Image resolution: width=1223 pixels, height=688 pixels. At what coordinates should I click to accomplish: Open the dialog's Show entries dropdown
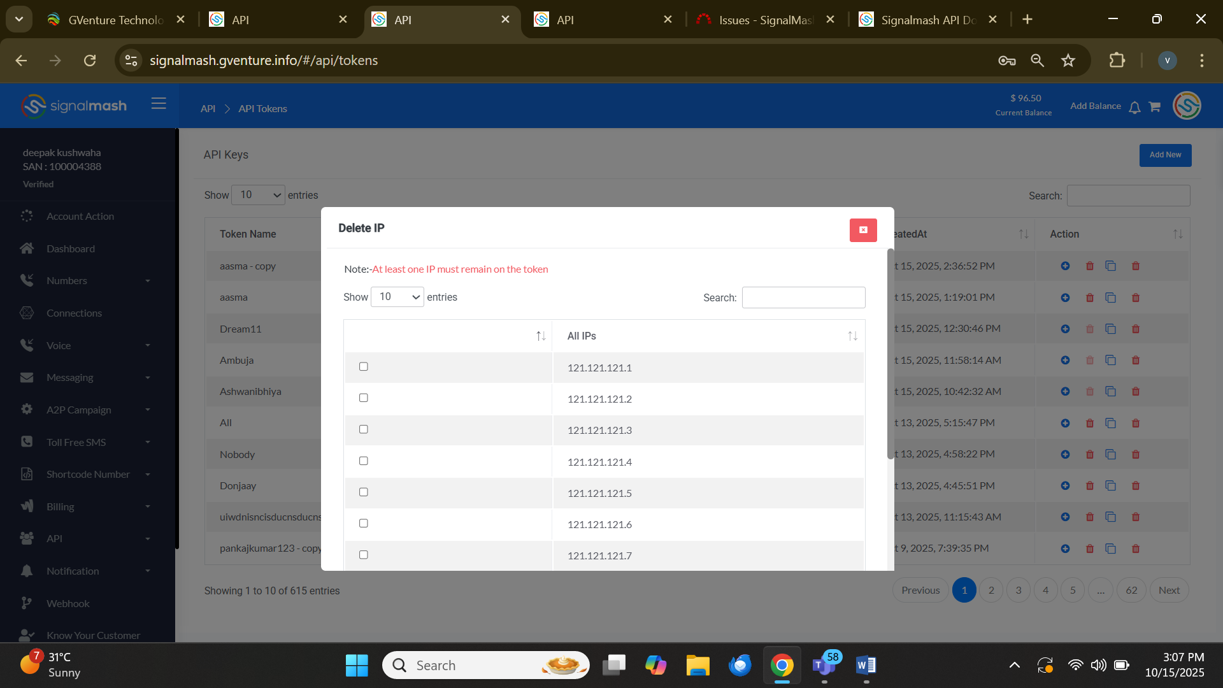coord(397,297)
